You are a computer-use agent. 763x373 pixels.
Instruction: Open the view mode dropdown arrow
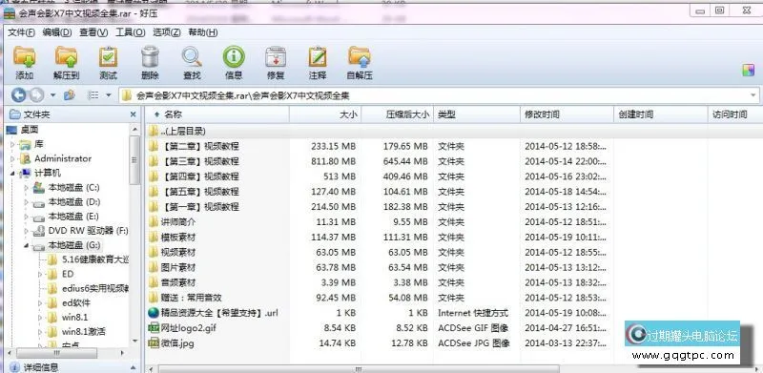click(108, 95)
